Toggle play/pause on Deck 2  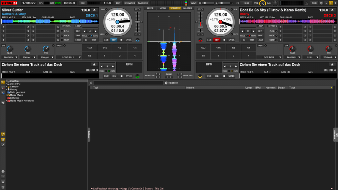217,40
